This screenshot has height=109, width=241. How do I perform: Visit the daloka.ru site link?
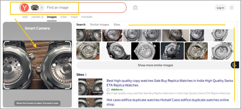(x=116, y=90)
